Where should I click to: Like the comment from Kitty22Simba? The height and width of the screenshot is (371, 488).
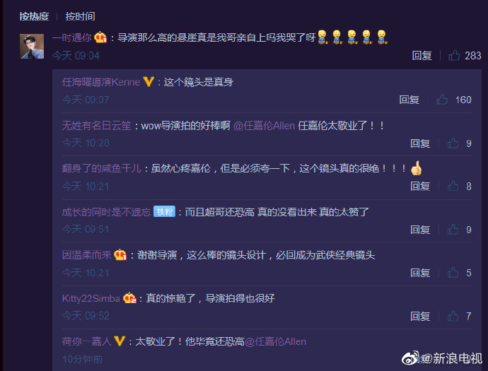click(x=453, y=316)
